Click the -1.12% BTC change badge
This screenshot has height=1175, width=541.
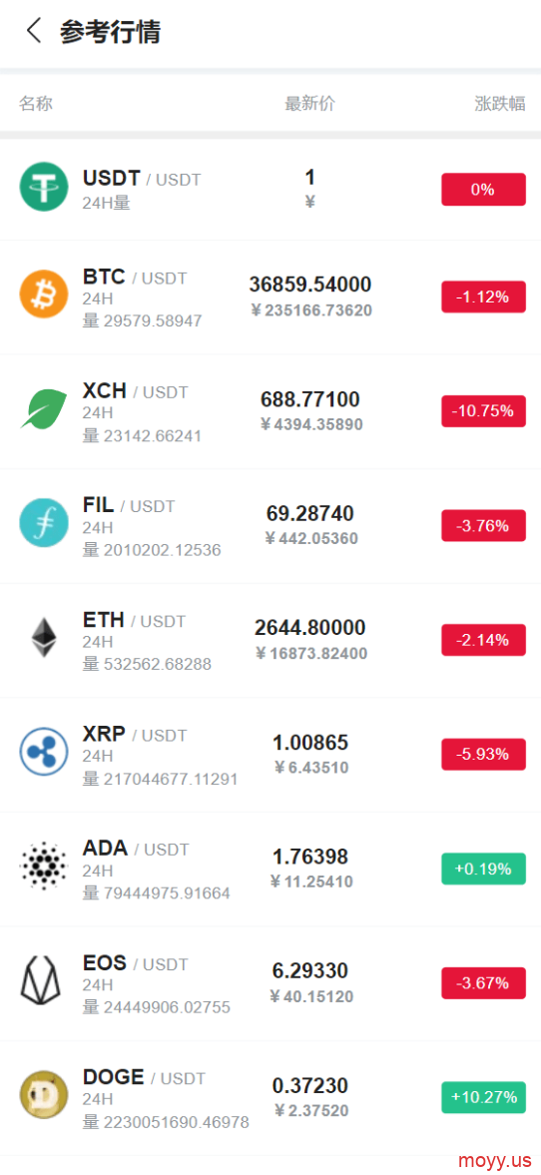483,296
